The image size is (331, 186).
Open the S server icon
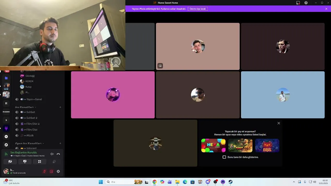coord(6,120)
